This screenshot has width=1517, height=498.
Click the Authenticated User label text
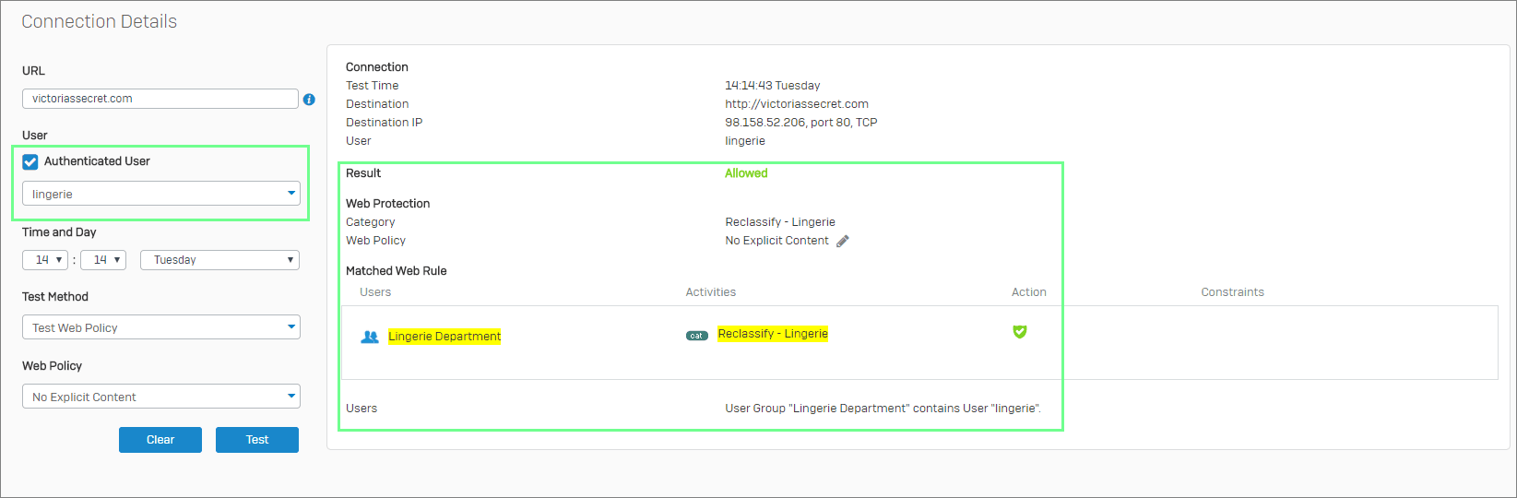97,161
